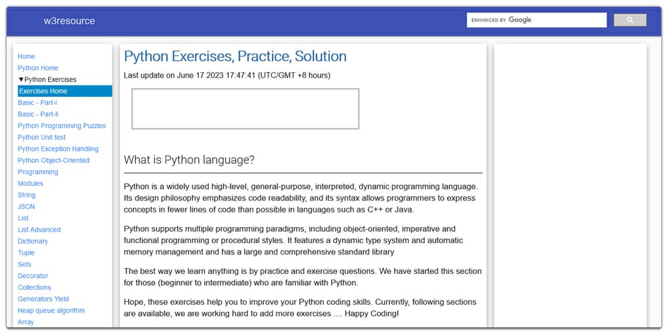Viewport: 668px width, 334px height.
Task: Select the Decorator exercises link
Action: (33, 276)
